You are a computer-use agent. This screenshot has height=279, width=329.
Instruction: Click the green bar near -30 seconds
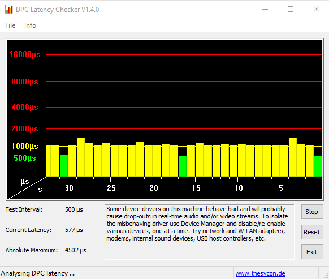[64, 166]
